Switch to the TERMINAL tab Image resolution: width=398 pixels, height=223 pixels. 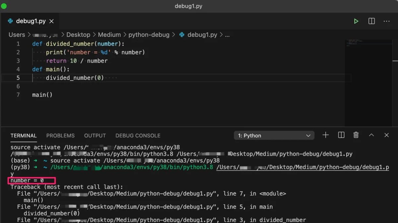[24, 135]
